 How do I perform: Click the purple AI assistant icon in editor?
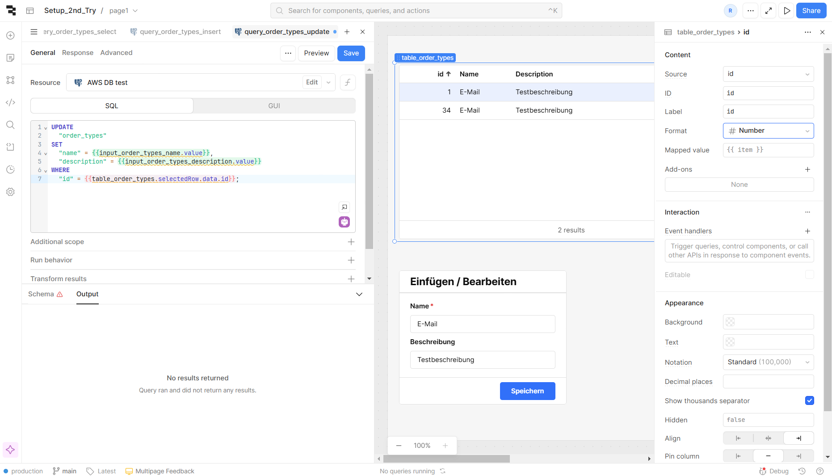pyautogui.click(x=344, y=222)
